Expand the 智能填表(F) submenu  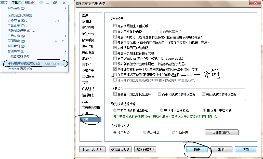click(34, 51)
